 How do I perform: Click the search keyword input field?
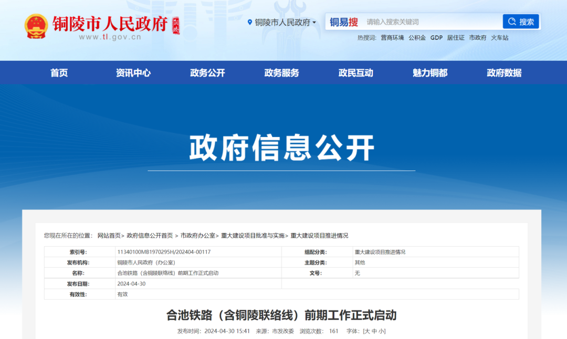[432, 22]
